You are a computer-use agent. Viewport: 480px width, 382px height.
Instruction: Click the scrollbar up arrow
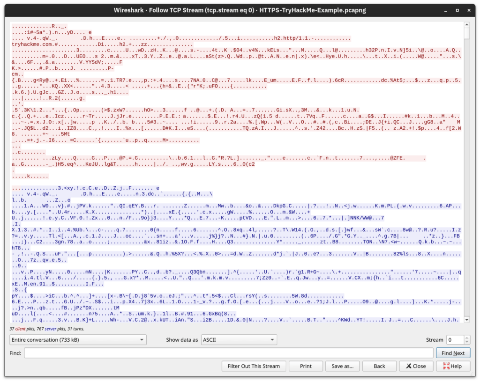466,24
